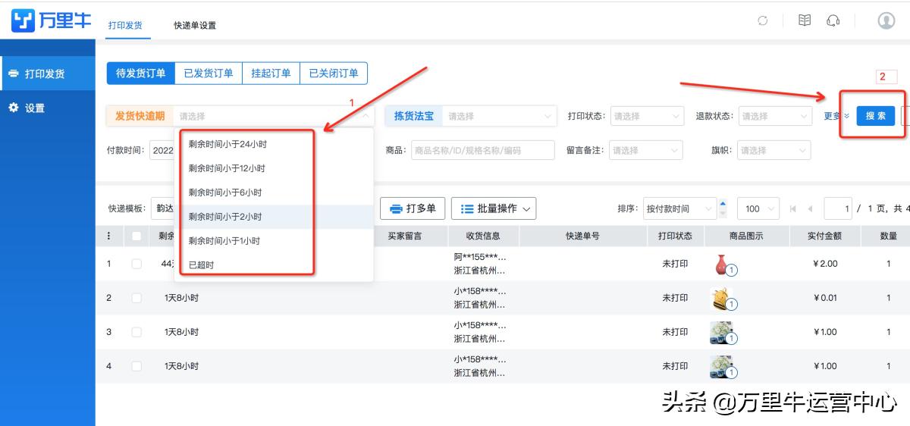Open the 退款状态 dropdown
This screenshot has height=426, width=910.
775,116
